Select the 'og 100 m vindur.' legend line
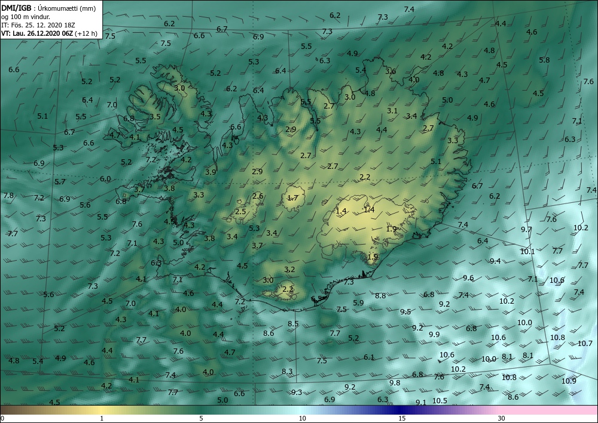598x423 pixels. (26, 17)
